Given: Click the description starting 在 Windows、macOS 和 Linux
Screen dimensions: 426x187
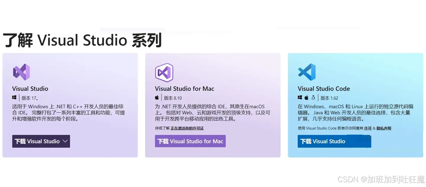Looking at the screenshot, I should [356, 113].
